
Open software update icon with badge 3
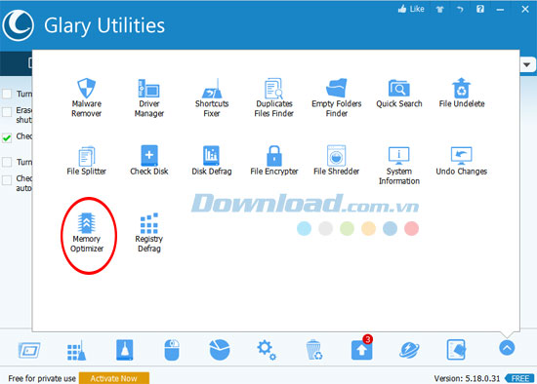tap(362, 349)
